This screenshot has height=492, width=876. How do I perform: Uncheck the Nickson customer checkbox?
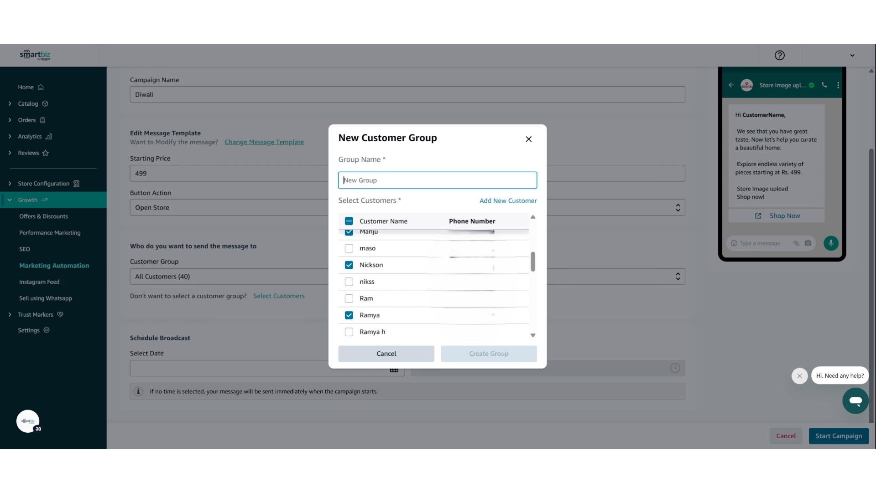349,265
